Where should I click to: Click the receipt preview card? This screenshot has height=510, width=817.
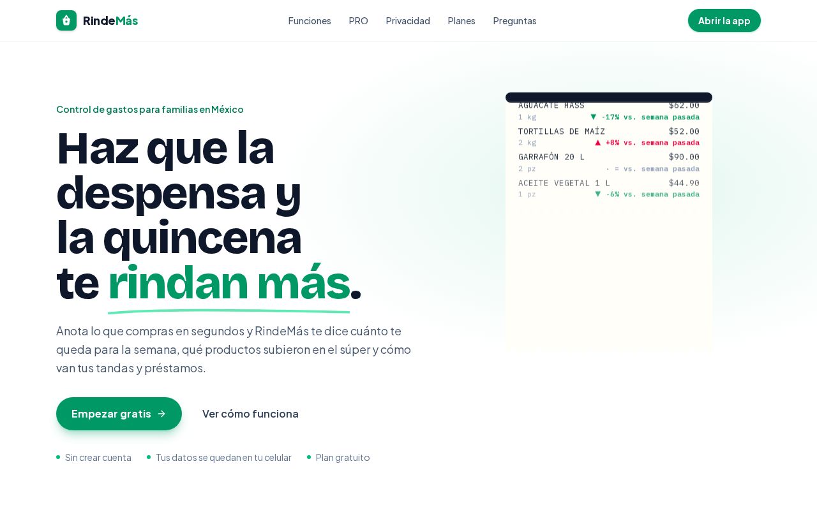pyautogui.click(x=609, y=223)
